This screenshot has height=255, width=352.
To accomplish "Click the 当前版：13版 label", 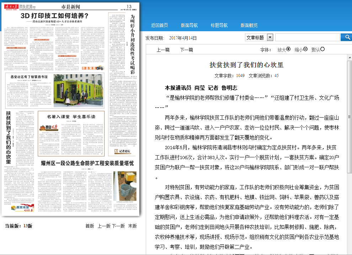I will (x=18, y=226).
